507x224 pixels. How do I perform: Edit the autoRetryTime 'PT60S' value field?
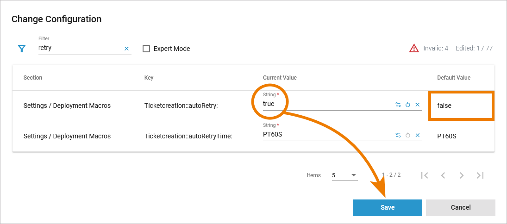coord(324,135)
